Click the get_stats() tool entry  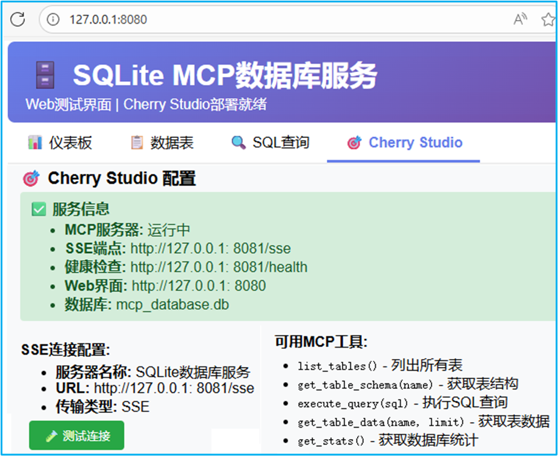pyautogui.click(x=387, y=441)
